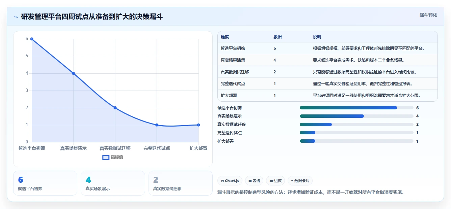The width and height of the screenshot is (451, 209).
Task: Click chart data point for 真实场景演示
Action: (73, 73)
